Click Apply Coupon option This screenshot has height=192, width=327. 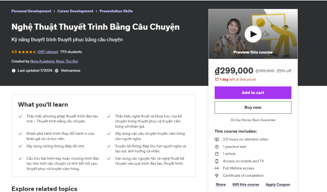(278, 185)
